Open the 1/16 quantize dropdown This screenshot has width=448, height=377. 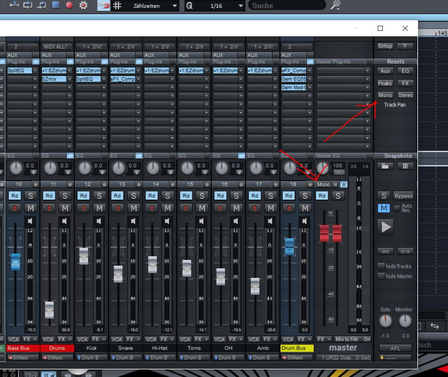click(241, 6)
